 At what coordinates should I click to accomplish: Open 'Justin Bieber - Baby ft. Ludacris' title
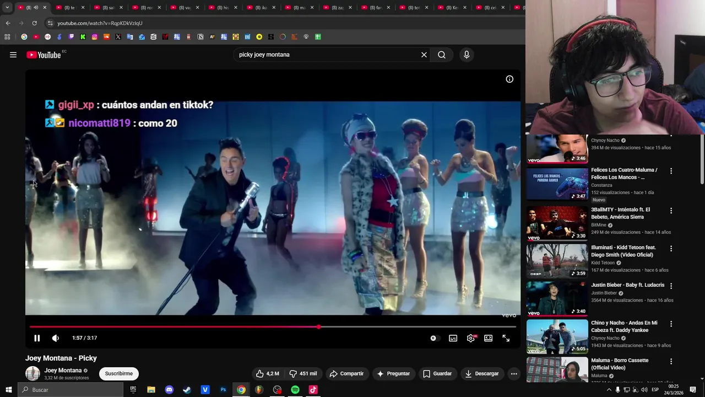tap(628, 285)
